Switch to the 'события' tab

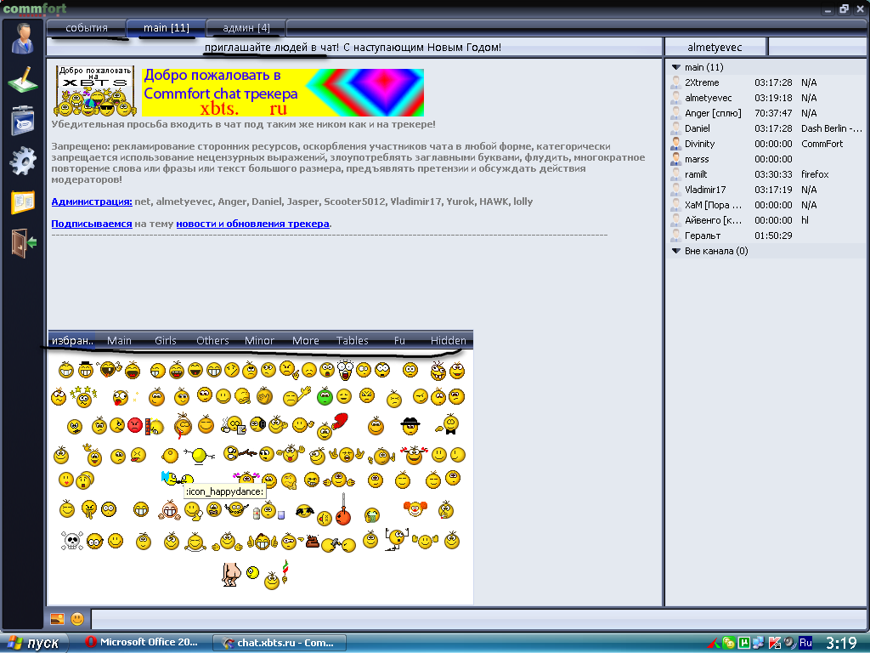87,28
